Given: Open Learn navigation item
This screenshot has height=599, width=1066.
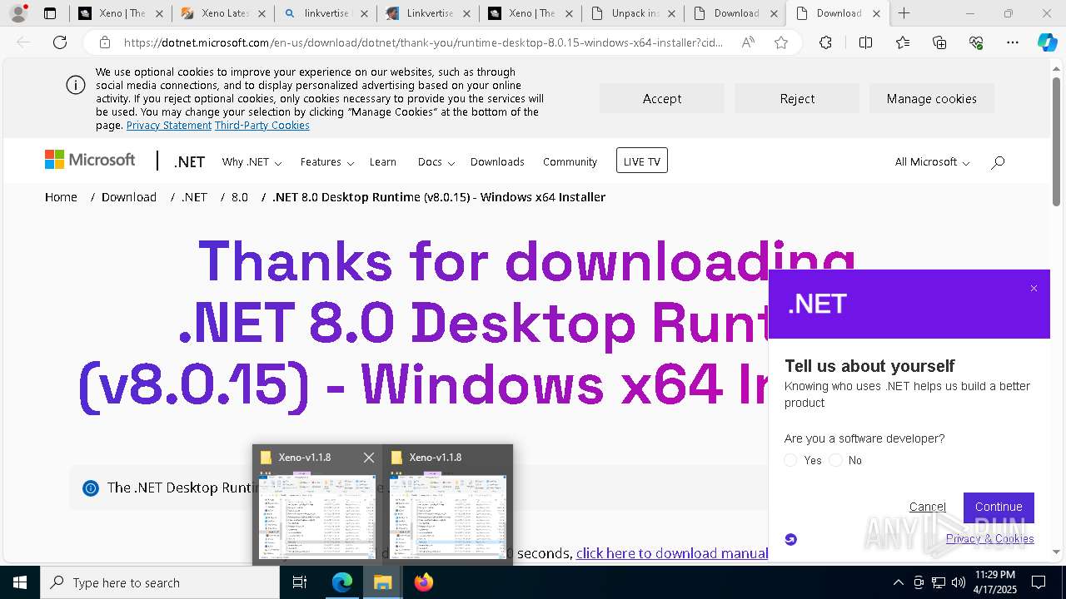Looking at the screenshot, I should 383,162.
